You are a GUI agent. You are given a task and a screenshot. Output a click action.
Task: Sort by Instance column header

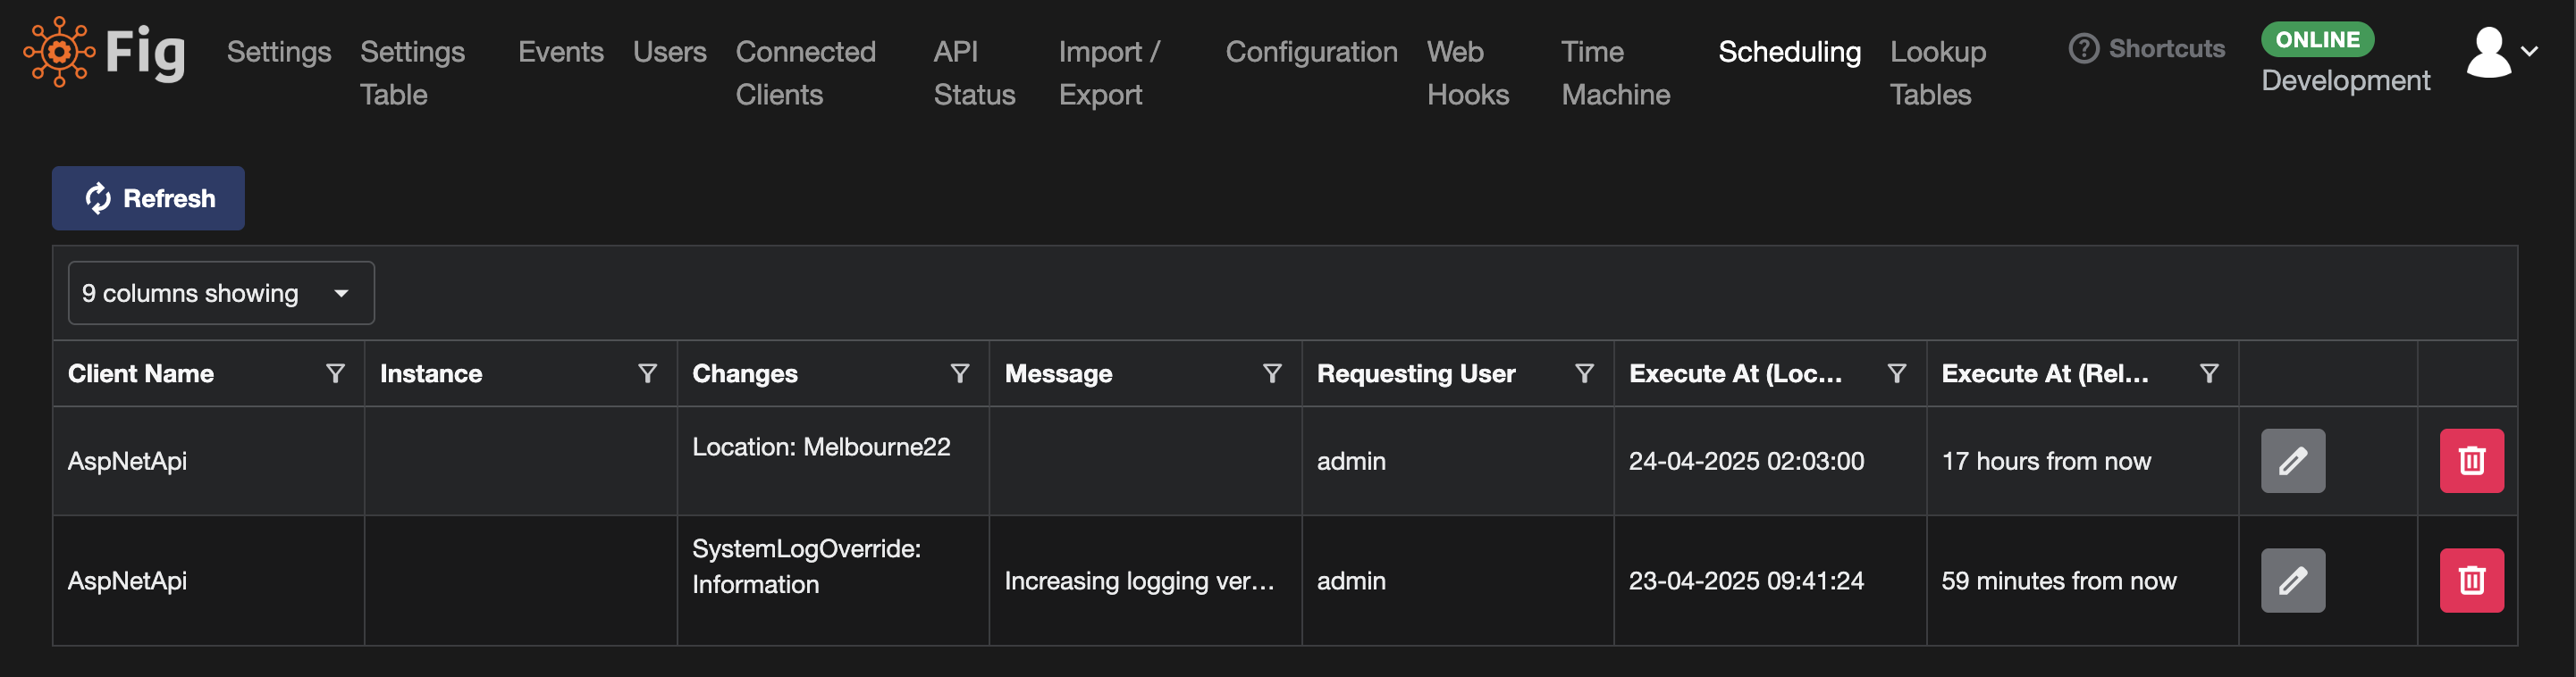click(431, 373)
